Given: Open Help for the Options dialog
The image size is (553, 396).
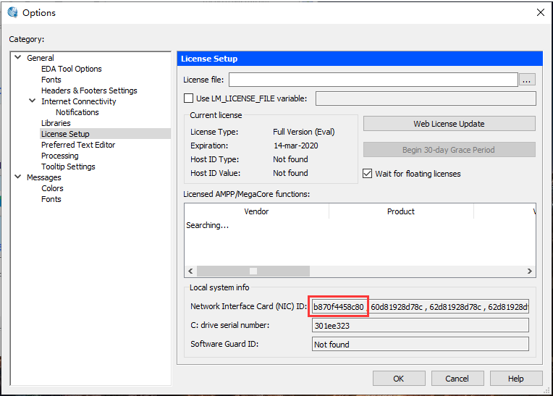Looking at the screenshot, I should pos(515,378).
